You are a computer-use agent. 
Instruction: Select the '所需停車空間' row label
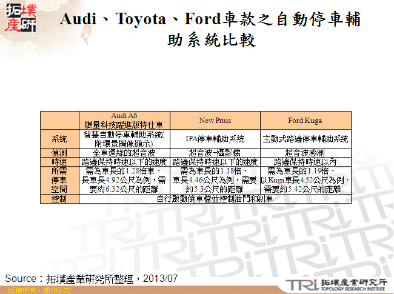point(59,180)
